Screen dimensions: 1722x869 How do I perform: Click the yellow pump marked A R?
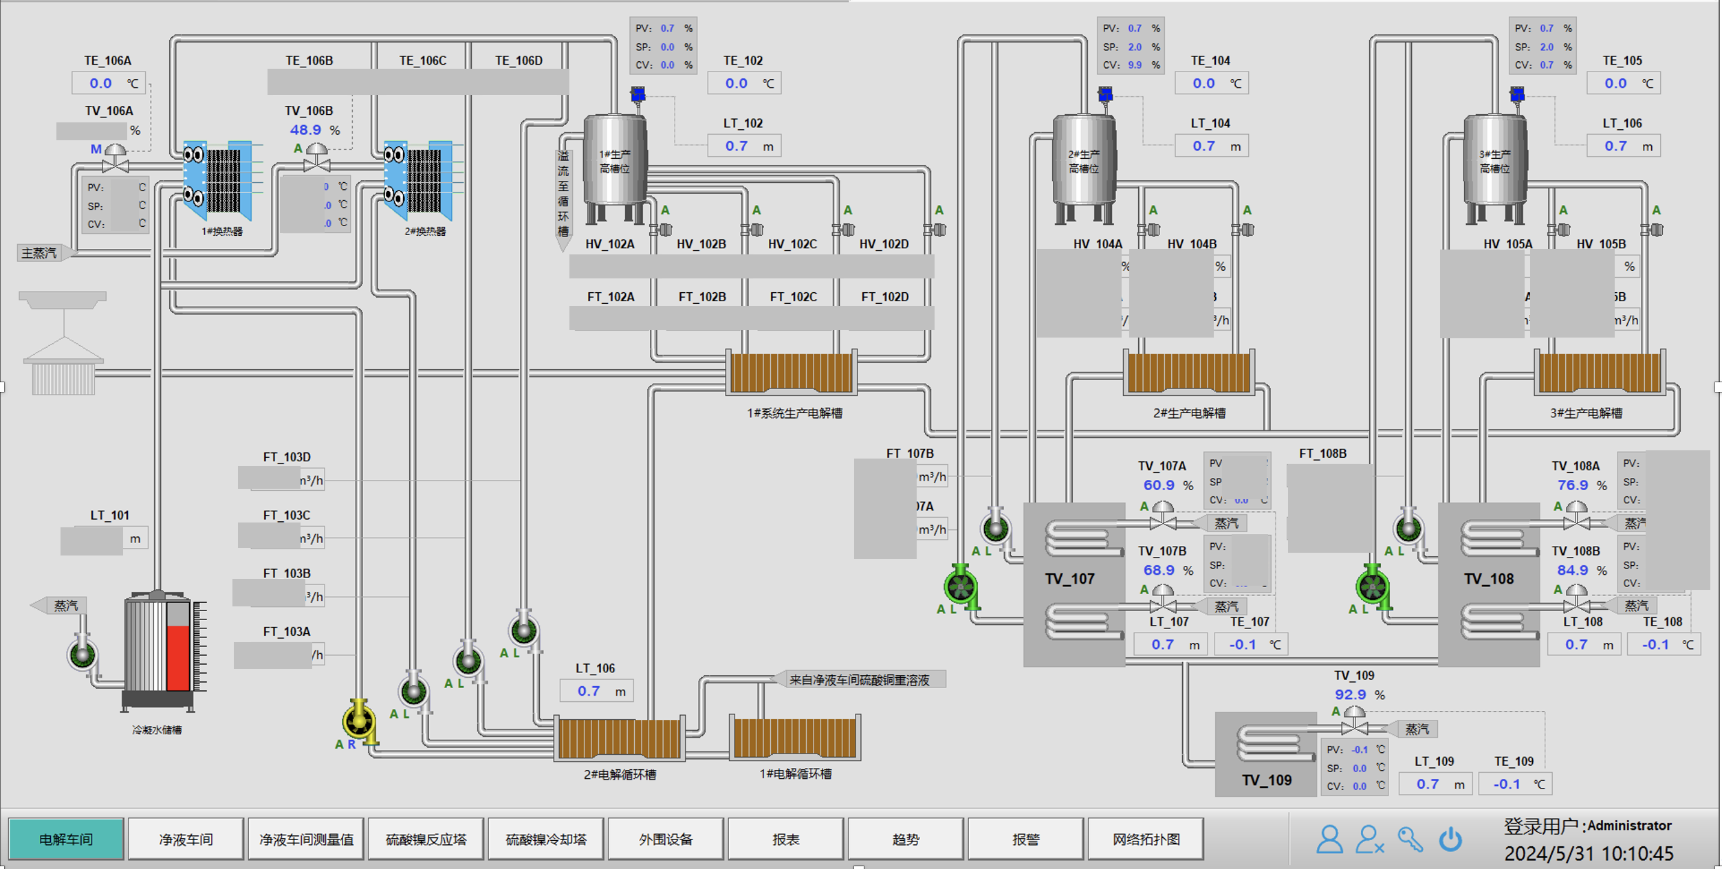tap(359, 722)
